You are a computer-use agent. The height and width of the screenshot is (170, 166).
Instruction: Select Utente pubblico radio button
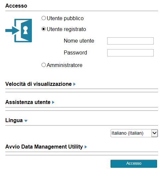click(x=43, y=18)
